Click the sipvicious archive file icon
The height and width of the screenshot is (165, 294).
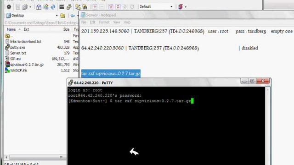pyautogui.click(x=7, y=65)
